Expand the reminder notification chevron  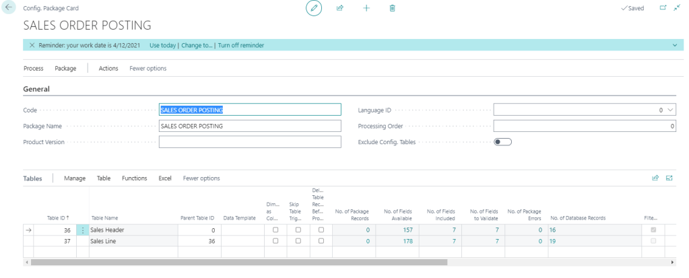pyautogui.click(x=675, y=45)
